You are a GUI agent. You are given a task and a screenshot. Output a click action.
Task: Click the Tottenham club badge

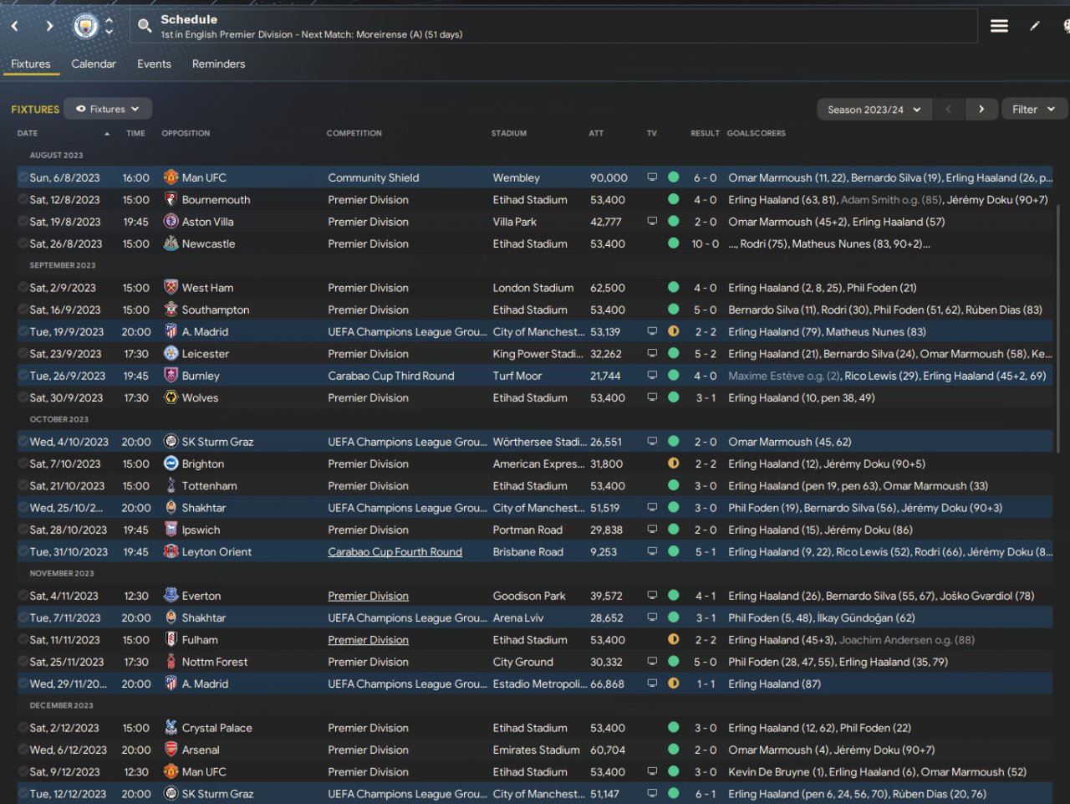coord(171,485)
